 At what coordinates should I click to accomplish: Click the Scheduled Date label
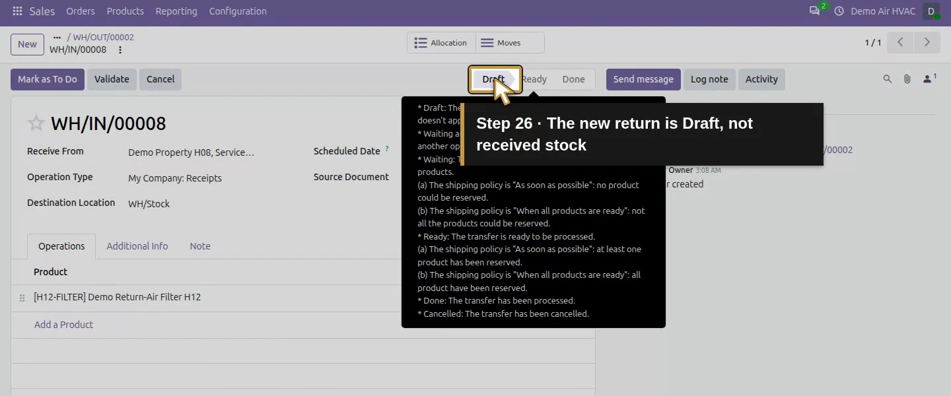(x=347, y=151)
